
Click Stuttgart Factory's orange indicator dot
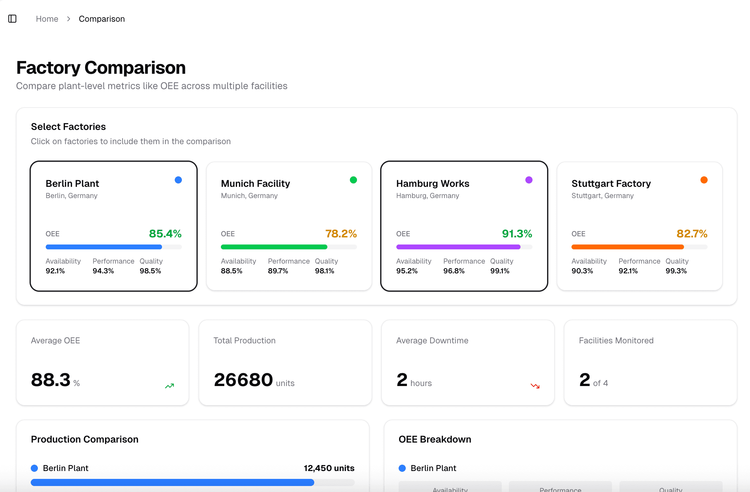704,180
